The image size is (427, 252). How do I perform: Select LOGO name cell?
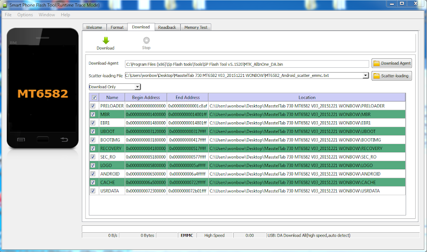[112, 166]
